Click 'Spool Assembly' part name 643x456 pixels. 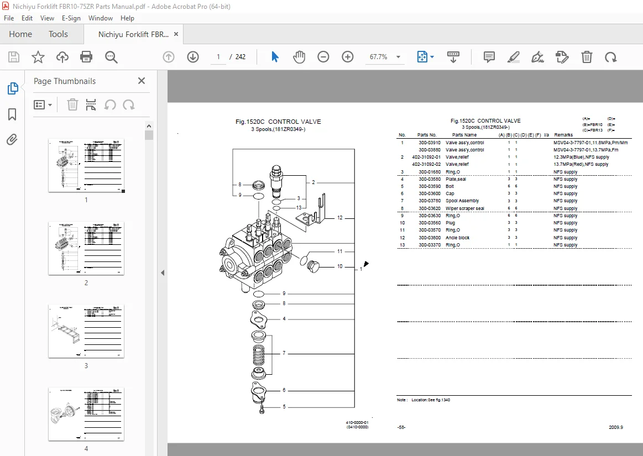pyautogui.click(x=462, y=201)
